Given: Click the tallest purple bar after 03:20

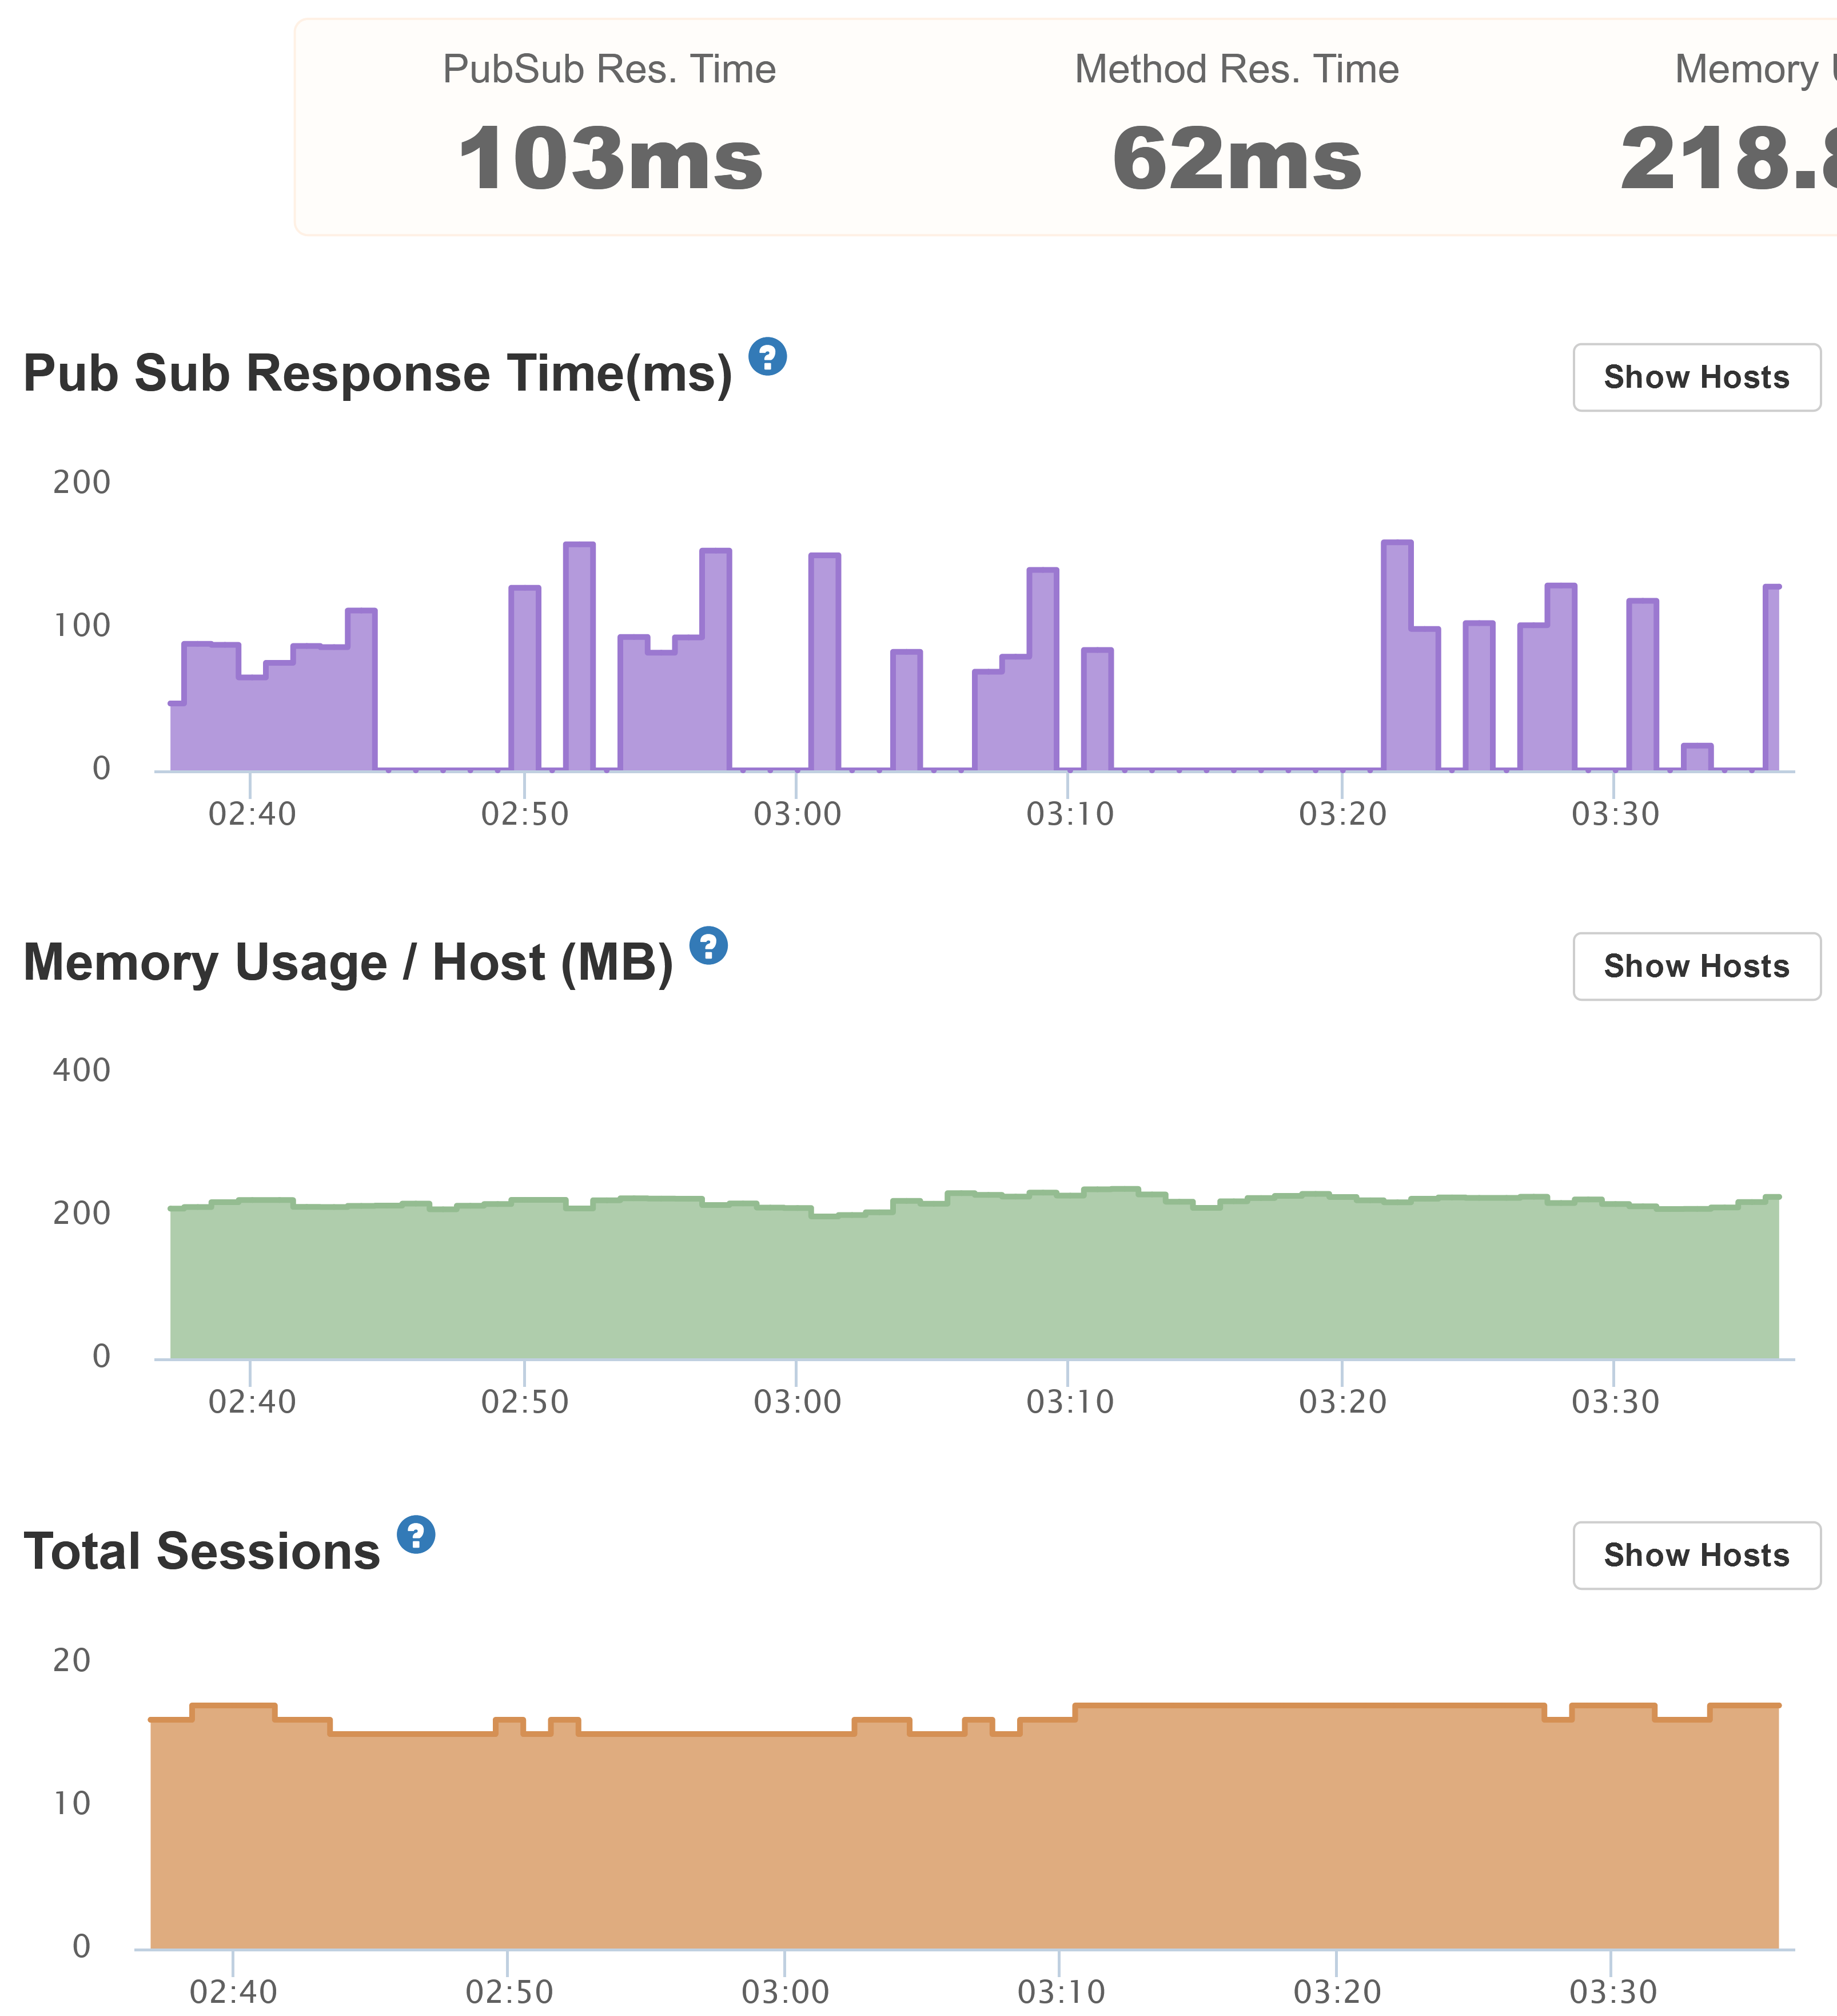Looking at the screenshot, I should click(1397, 655).
